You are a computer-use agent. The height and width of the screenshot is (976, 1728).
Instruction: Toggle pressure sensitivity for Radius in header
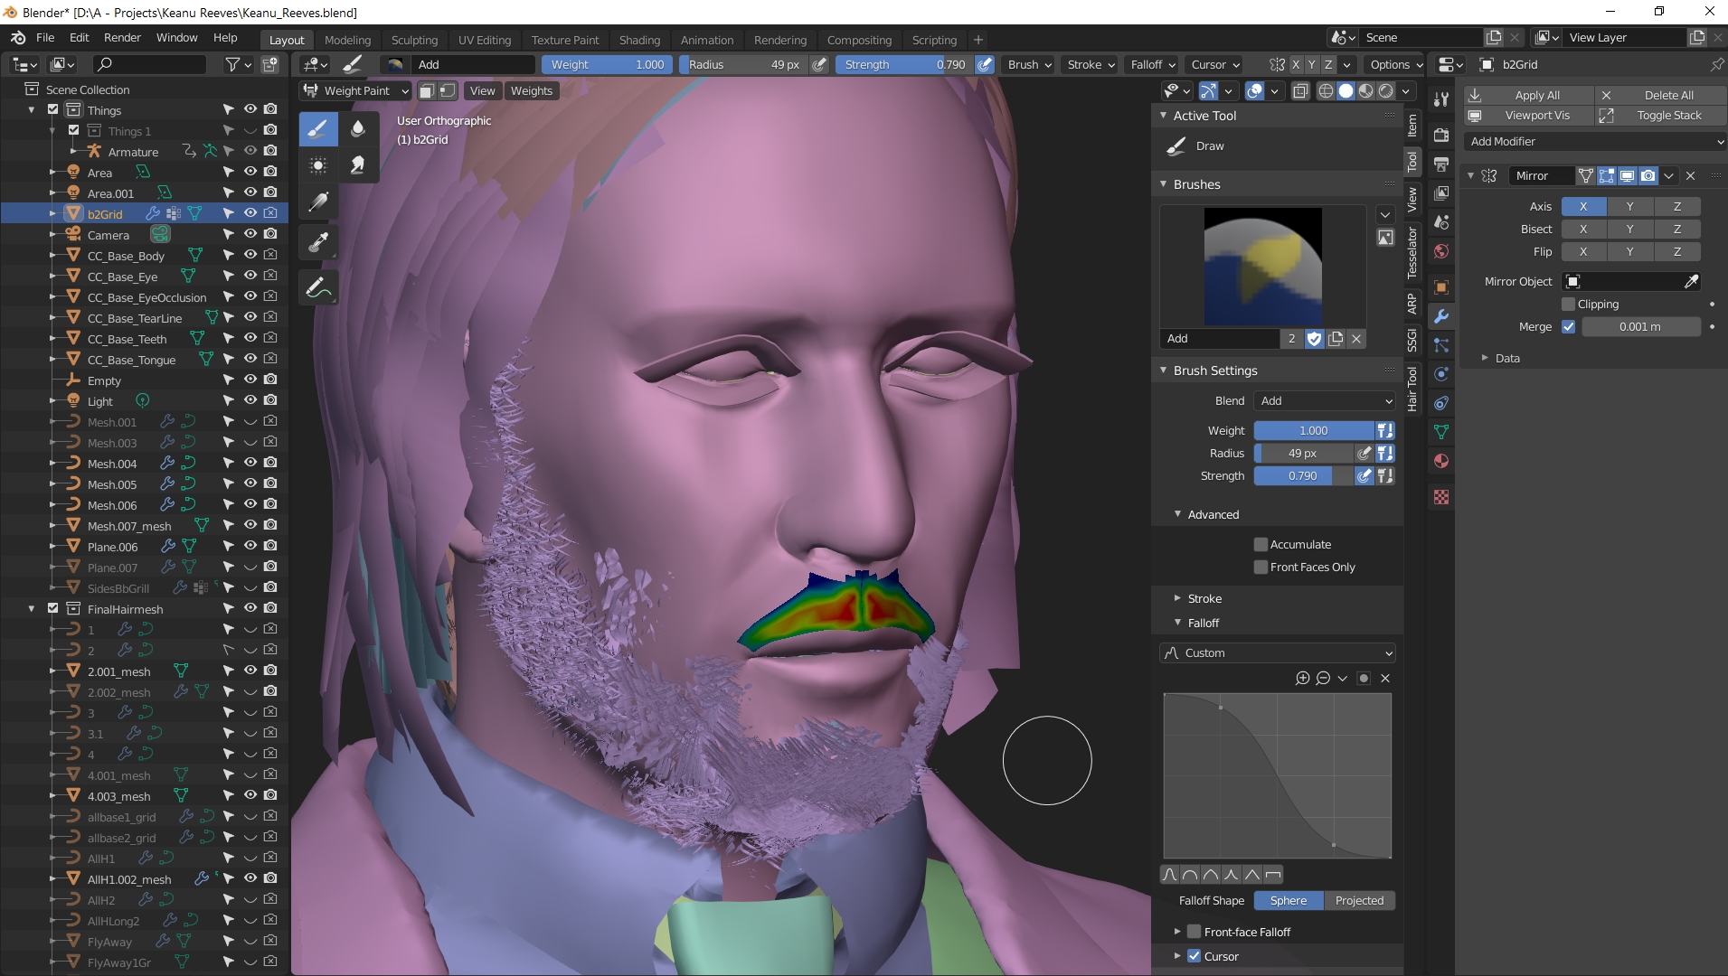(x=819, y=64)
